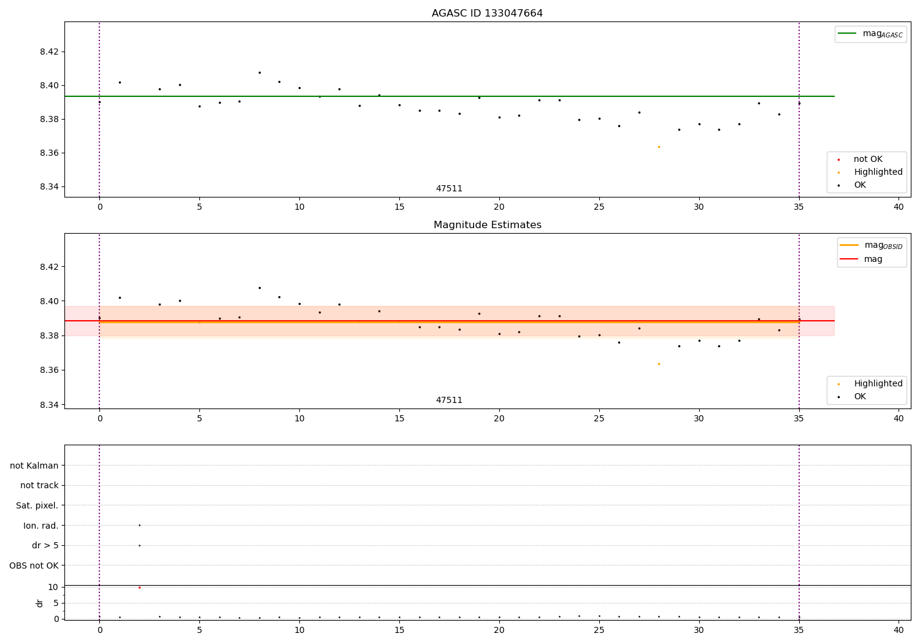Click the highest black point in top plot

point(259,72)
